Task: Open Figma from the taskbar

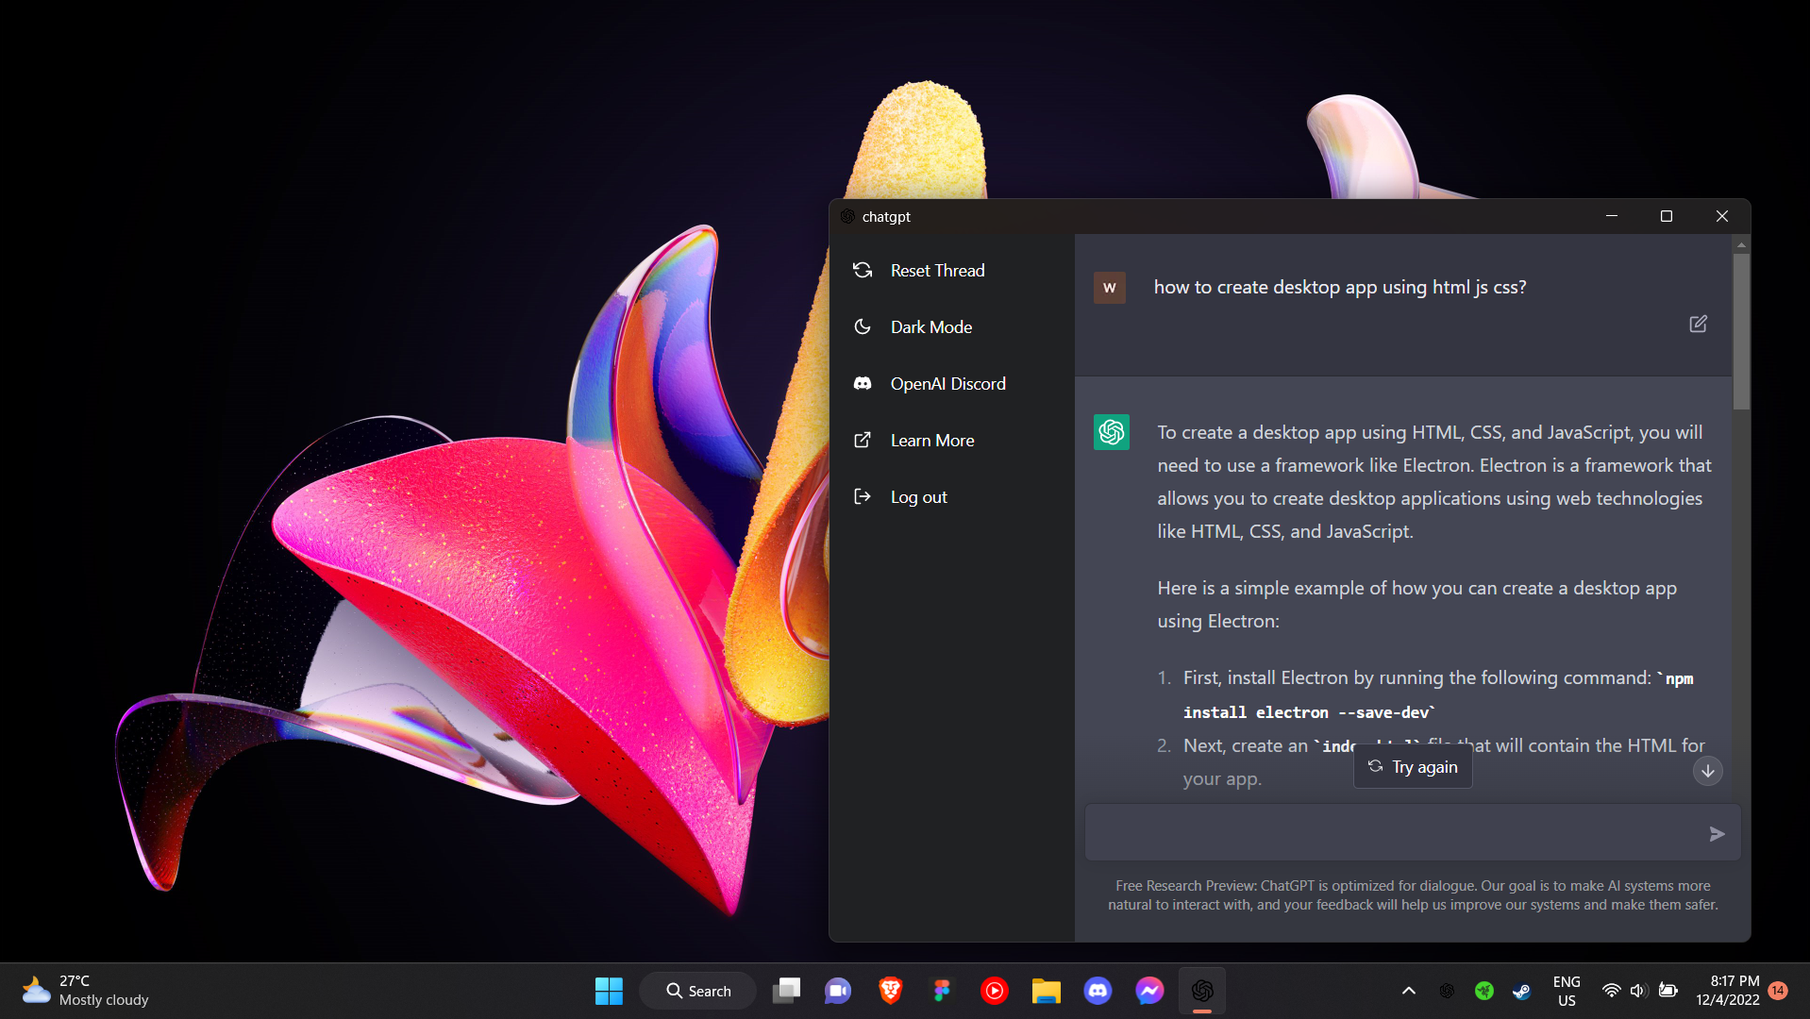Action: (x=942, y=991)
